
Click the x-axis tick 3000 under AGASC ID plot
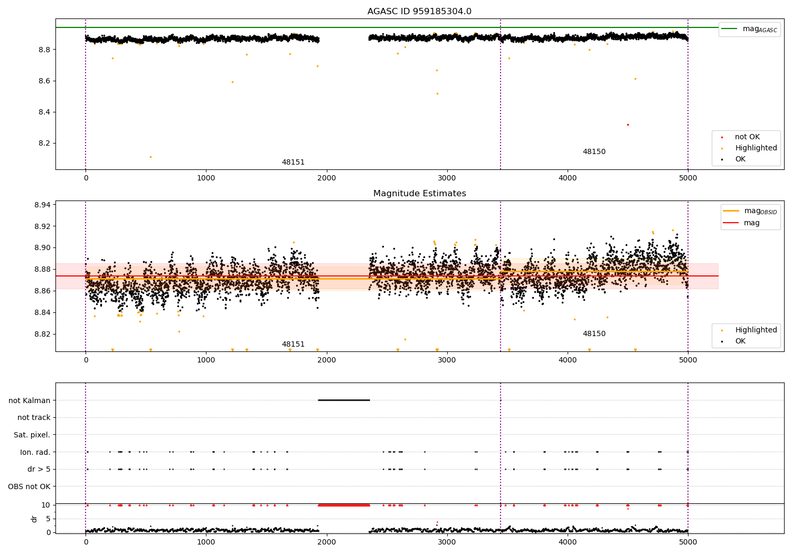(447, 178)
